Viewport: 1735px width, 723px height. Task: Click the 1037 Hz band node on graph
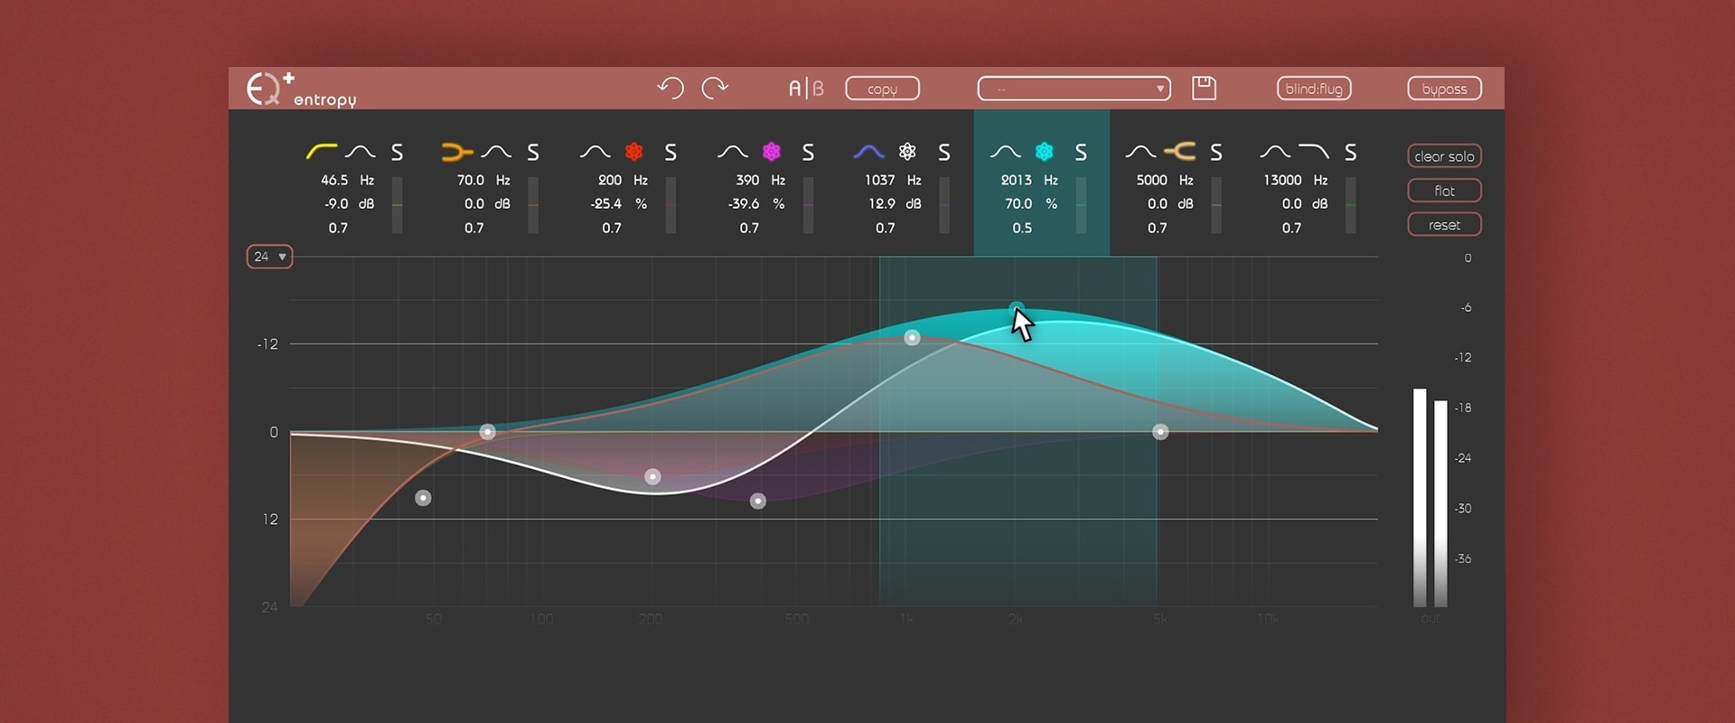pos(912,338)
